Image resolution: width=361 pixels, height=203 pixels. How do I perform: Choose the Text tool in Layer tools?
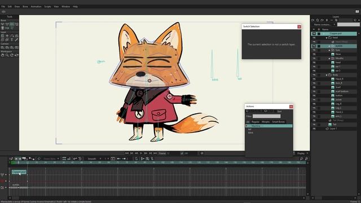[x=12, y=40]
